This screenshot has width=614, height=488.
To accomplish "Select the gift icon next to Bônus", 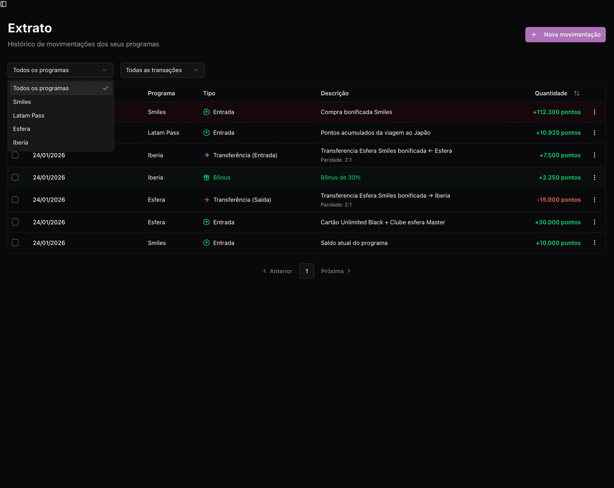I will (x=206, y=178).
